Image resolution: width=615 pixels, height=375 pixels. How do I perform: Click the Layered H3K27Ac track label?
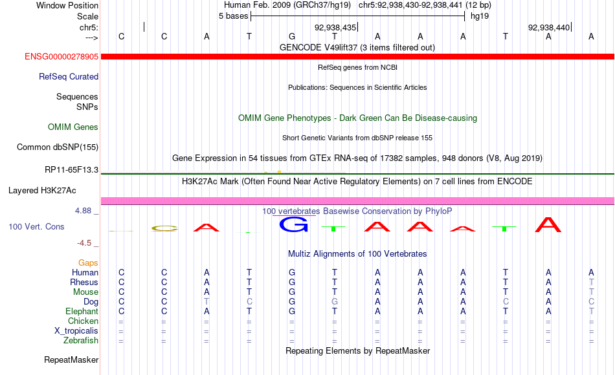42,191
